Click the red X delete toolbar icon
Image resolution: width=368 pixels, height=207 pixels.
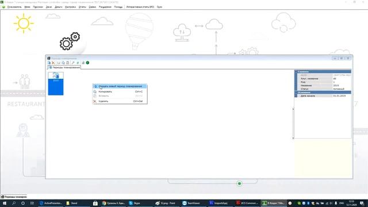pyautogui.click(x=53, y=63)
